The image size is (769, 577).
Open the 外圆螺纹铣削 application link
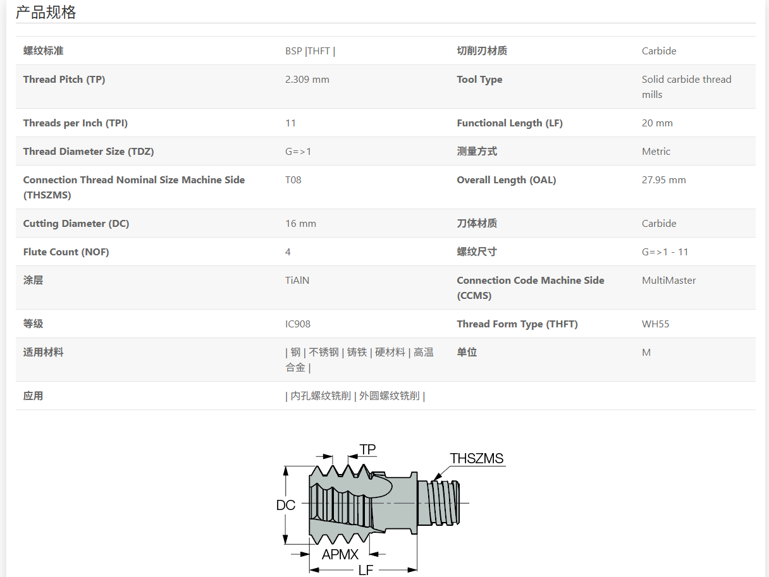389,396
